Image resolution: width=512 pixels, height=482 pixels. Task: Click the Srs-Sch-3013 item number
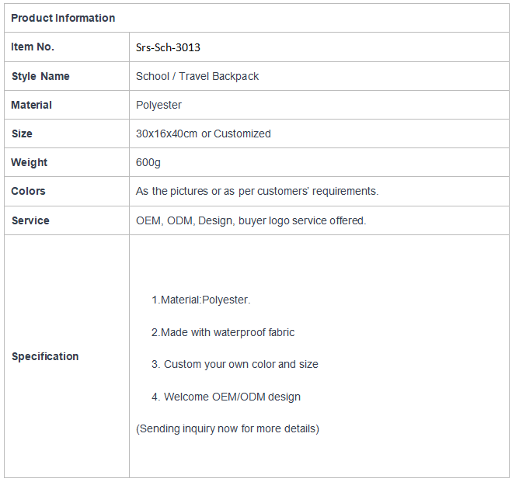168,47
